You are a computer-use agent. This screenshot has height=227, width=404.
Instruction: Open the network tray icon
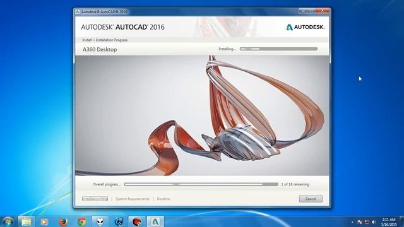click(x=367, y=222)
